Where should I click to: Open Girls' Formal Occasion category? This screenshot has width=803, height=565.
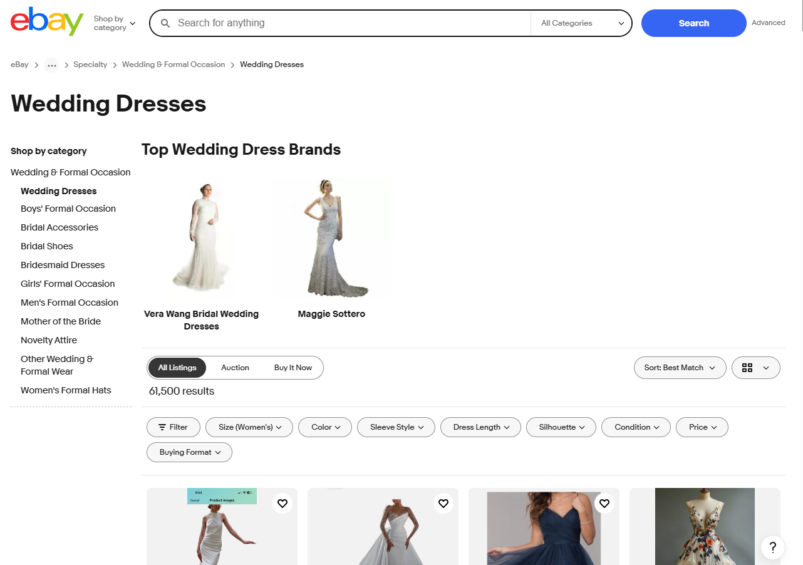coord(68,284)
